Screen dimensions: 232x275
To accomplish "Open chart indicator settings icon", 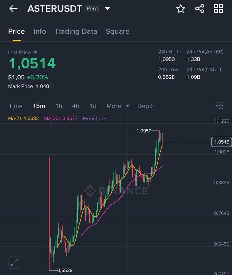I will [220, 106].
